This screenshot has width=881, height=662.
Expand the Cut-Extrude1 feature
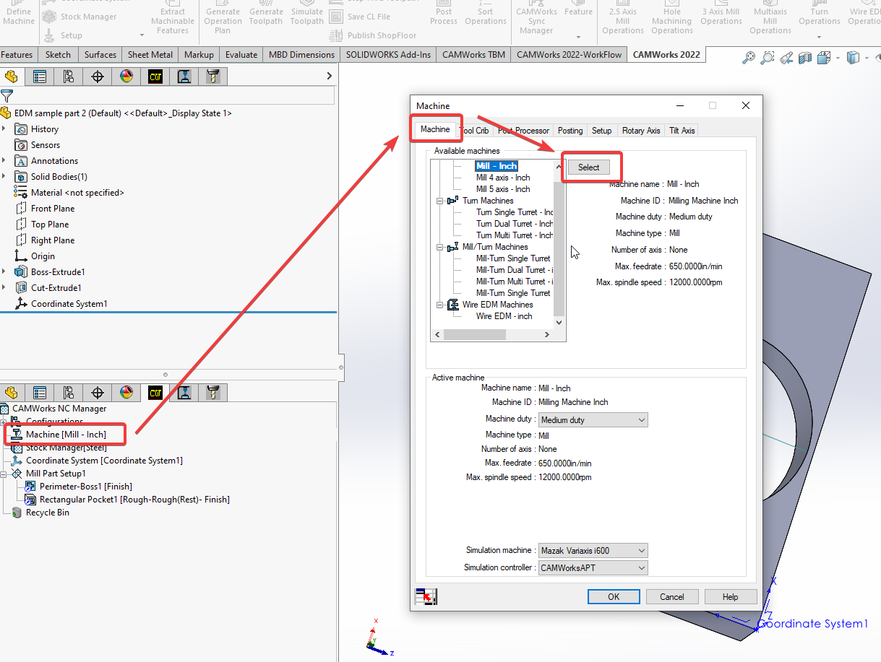[x=4, y=288]
